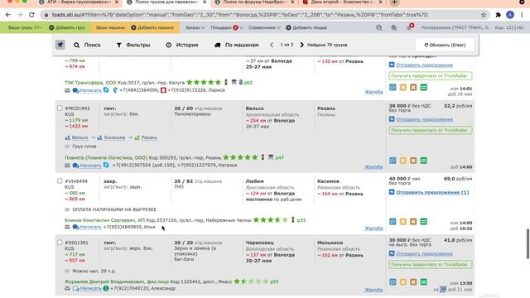Click the browser address bar

point(260,15)
